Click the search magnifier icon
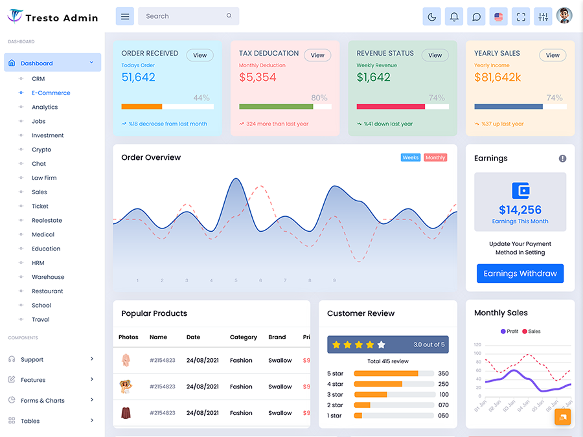583x437 pixels. point(229,16)
